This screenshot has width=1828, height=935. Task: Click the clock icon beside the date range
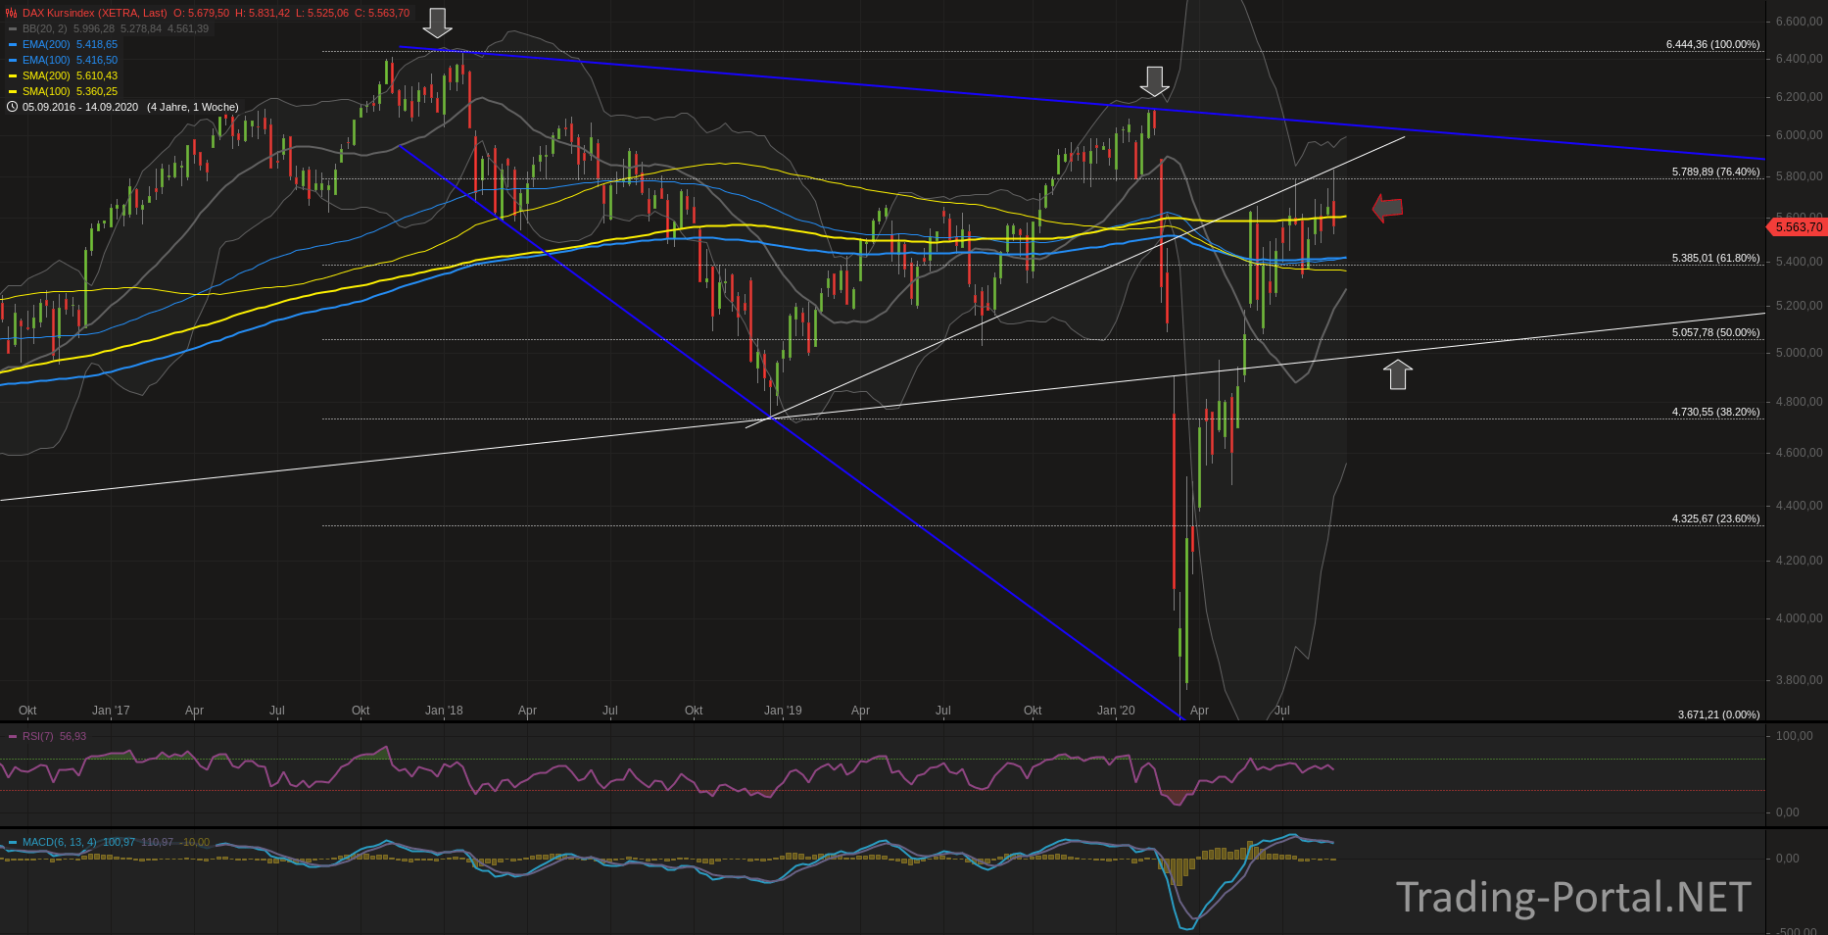[x=12, y=107]
